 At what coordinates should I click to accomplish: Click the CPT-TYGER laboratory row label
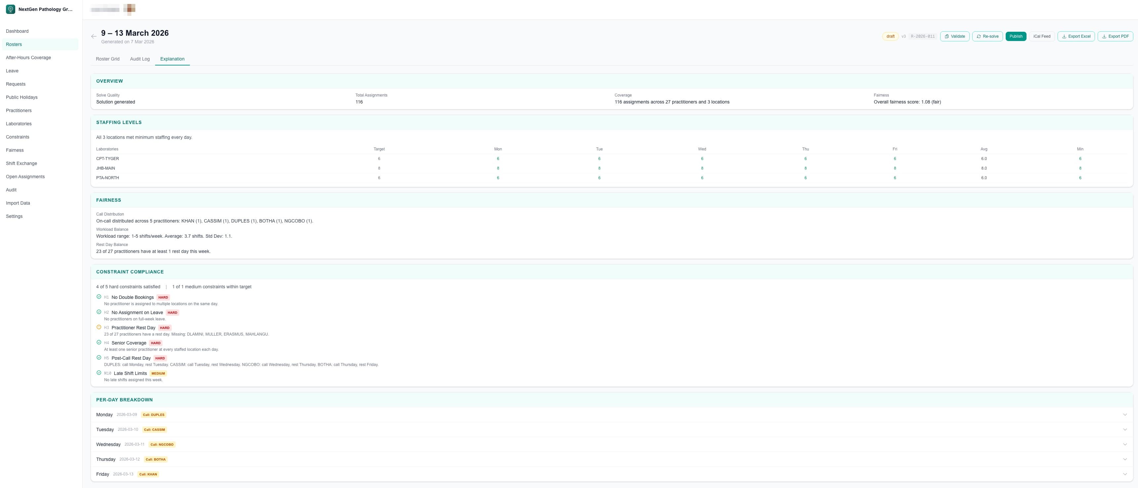tap(108, 159)
